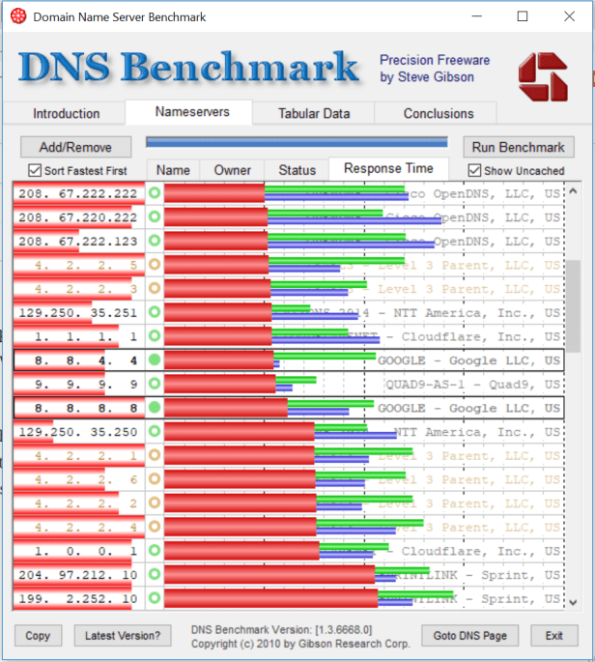Image resolution: width=595 pixels, height=662 pixels.
Task: Toggle Show Uncached checkbox
Action: click(474, 170)
